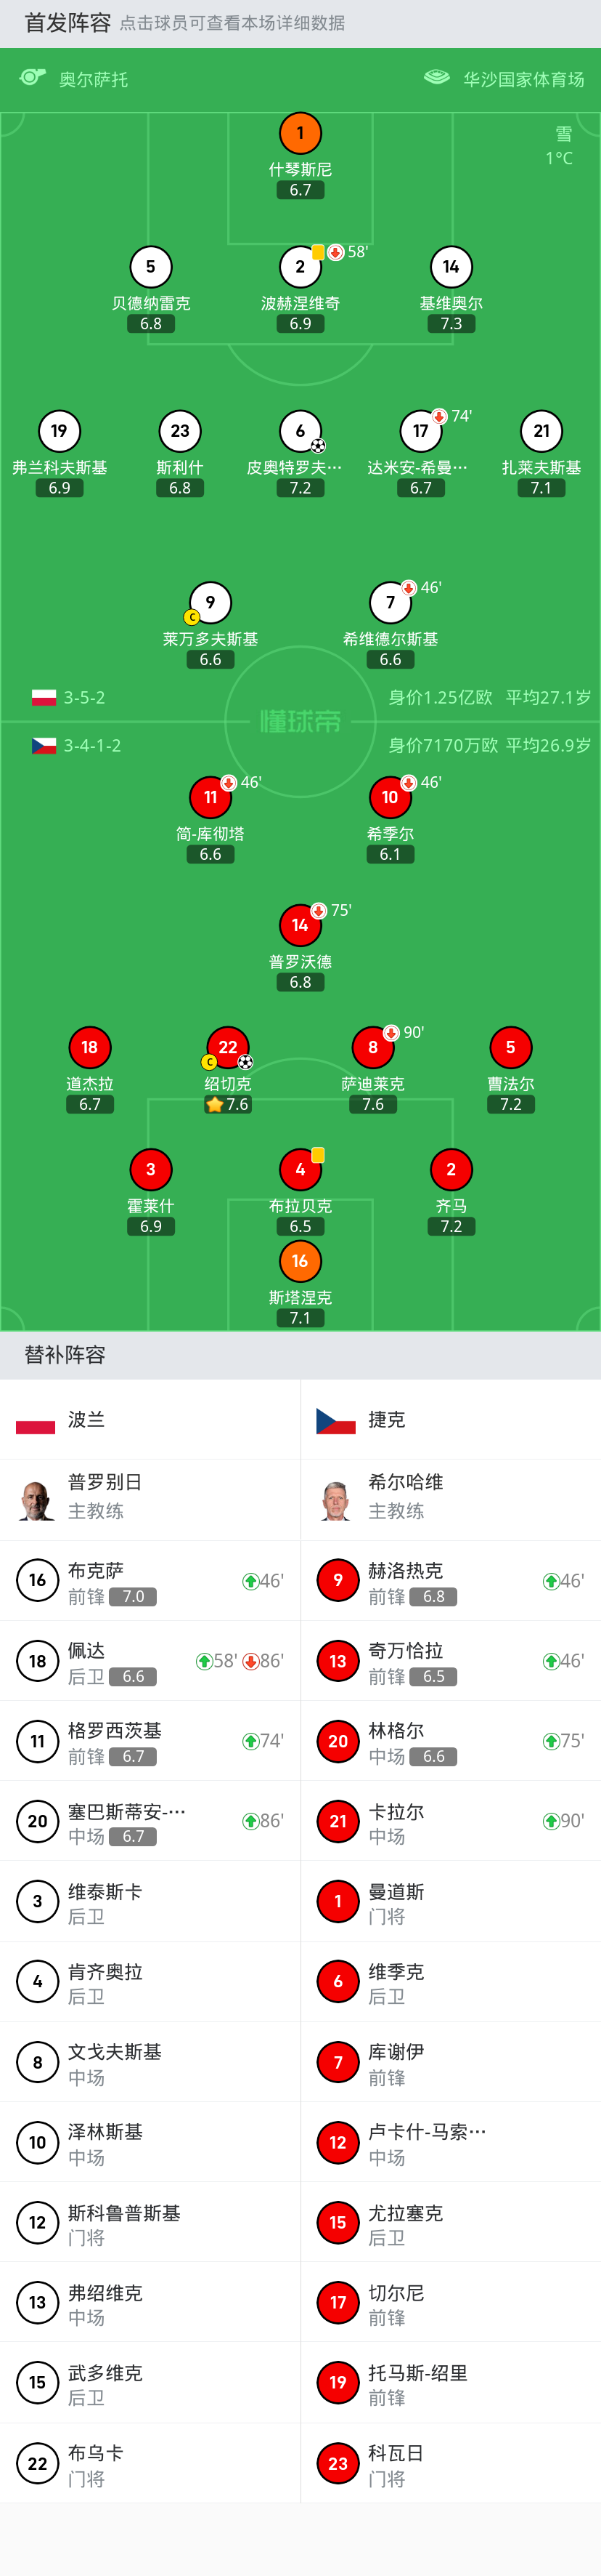
Task: Click the substitution-off arrow on 希维德尔斯基
Action: [x=409, y=588]
